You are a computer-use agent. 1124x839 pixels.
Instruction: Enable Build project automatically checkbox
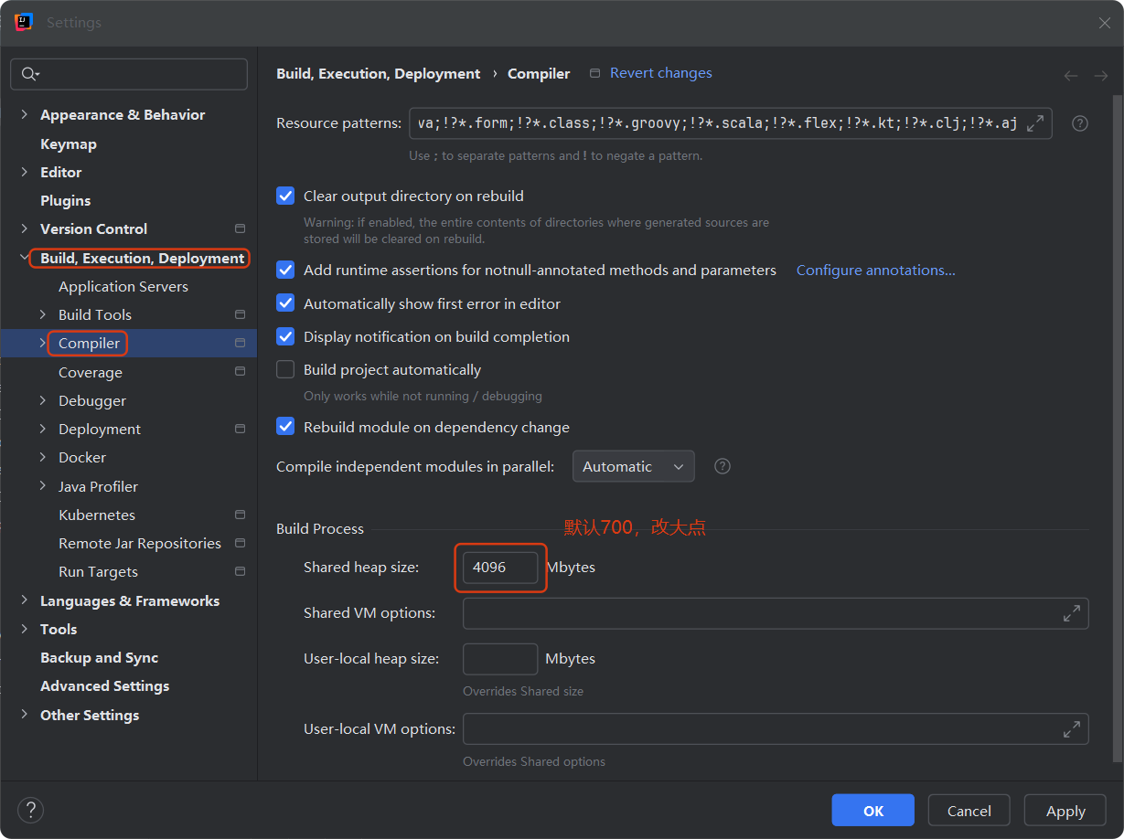286,369
